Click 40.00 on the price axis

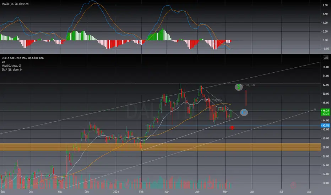tap(326, 139)
